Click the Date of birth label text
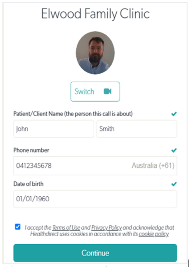Viewport: 191px width, 267px height. click(28, 184)
